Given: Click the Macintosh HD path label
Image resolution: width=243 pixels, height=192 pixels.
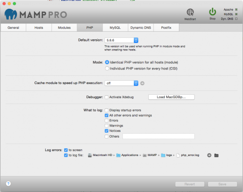Looking at the screenshot, I should click(x=103, y=155).
